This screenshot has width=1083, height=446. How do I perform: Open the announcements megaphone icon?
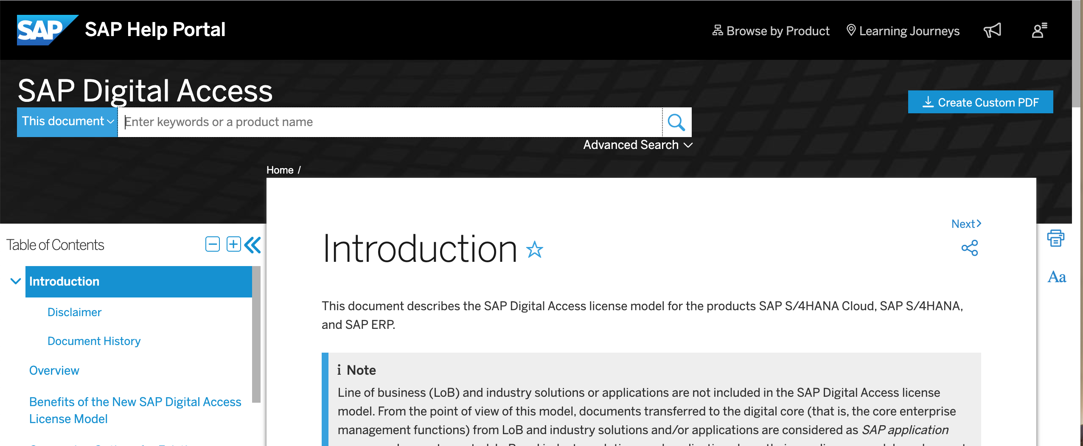[992, 31]
